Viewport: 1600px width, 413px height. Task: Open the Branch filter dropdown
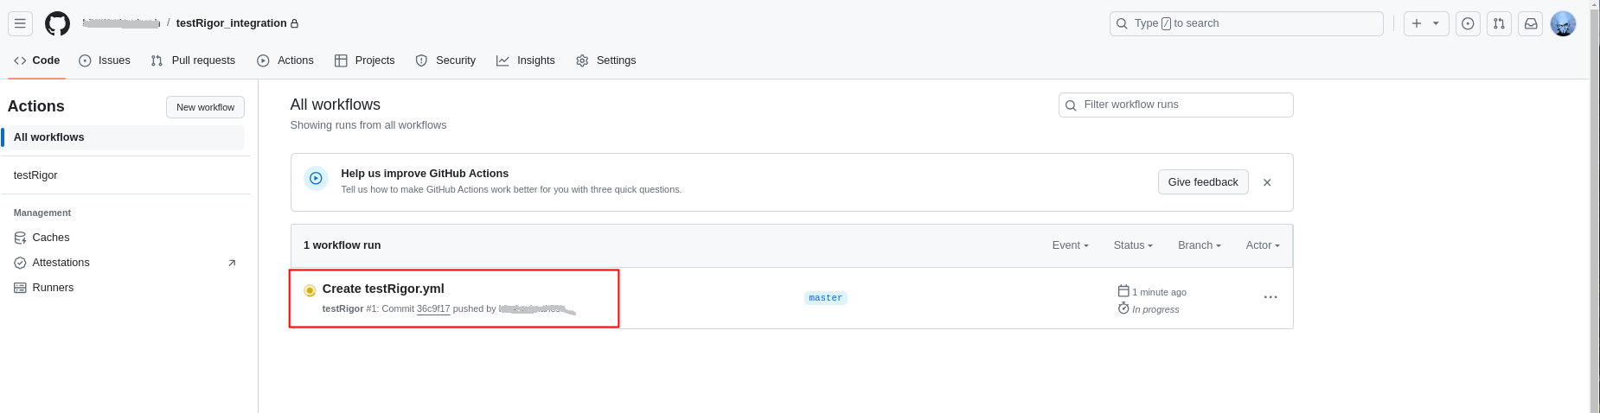click(x=1199, y=245)
